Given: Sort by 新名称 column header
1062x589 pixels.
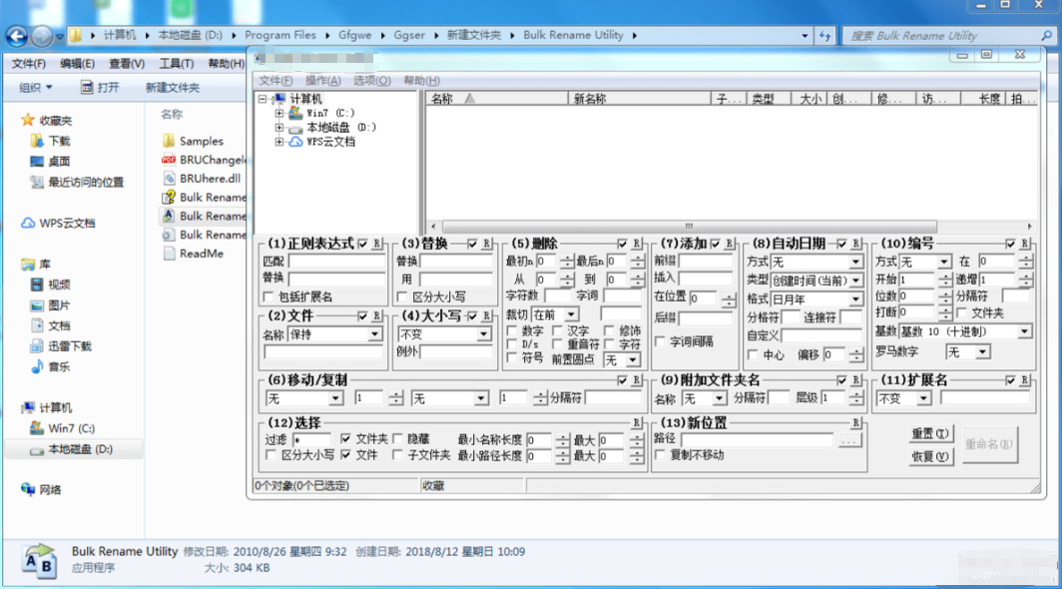Looking at the screenshot, I should point(639,99).
